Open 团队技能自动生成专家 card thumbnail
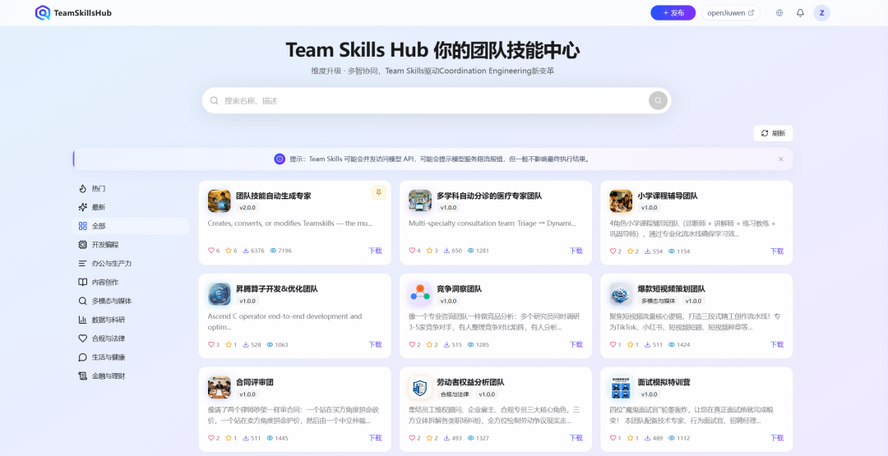 click(x=220, y=200)
